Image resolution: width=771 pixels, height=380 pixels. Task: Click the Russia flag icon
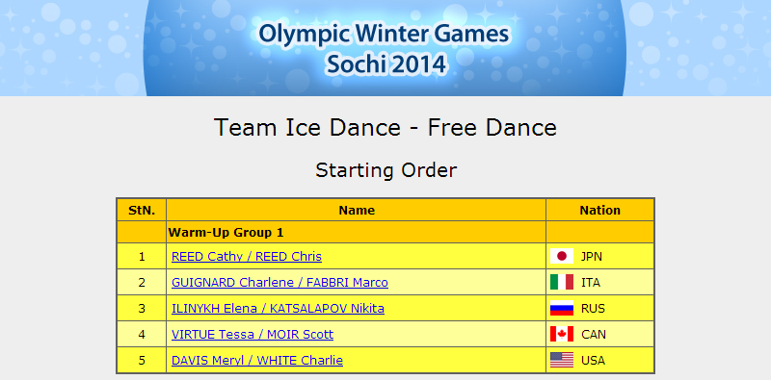[x=562, y=308]
